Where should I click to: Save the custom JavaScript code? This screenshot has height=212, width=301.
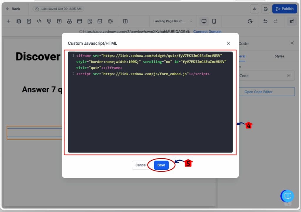point(161,165)
